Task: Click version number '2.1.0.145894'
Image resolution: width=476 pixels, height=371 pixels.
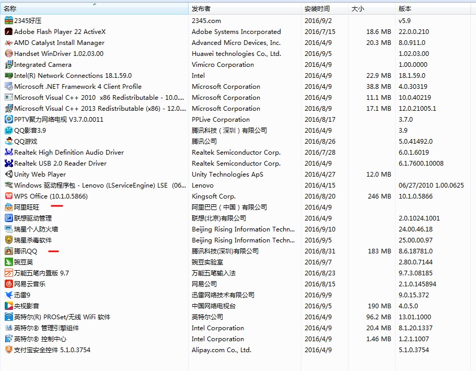Action: pyautogui.click(x=417, y=284)
